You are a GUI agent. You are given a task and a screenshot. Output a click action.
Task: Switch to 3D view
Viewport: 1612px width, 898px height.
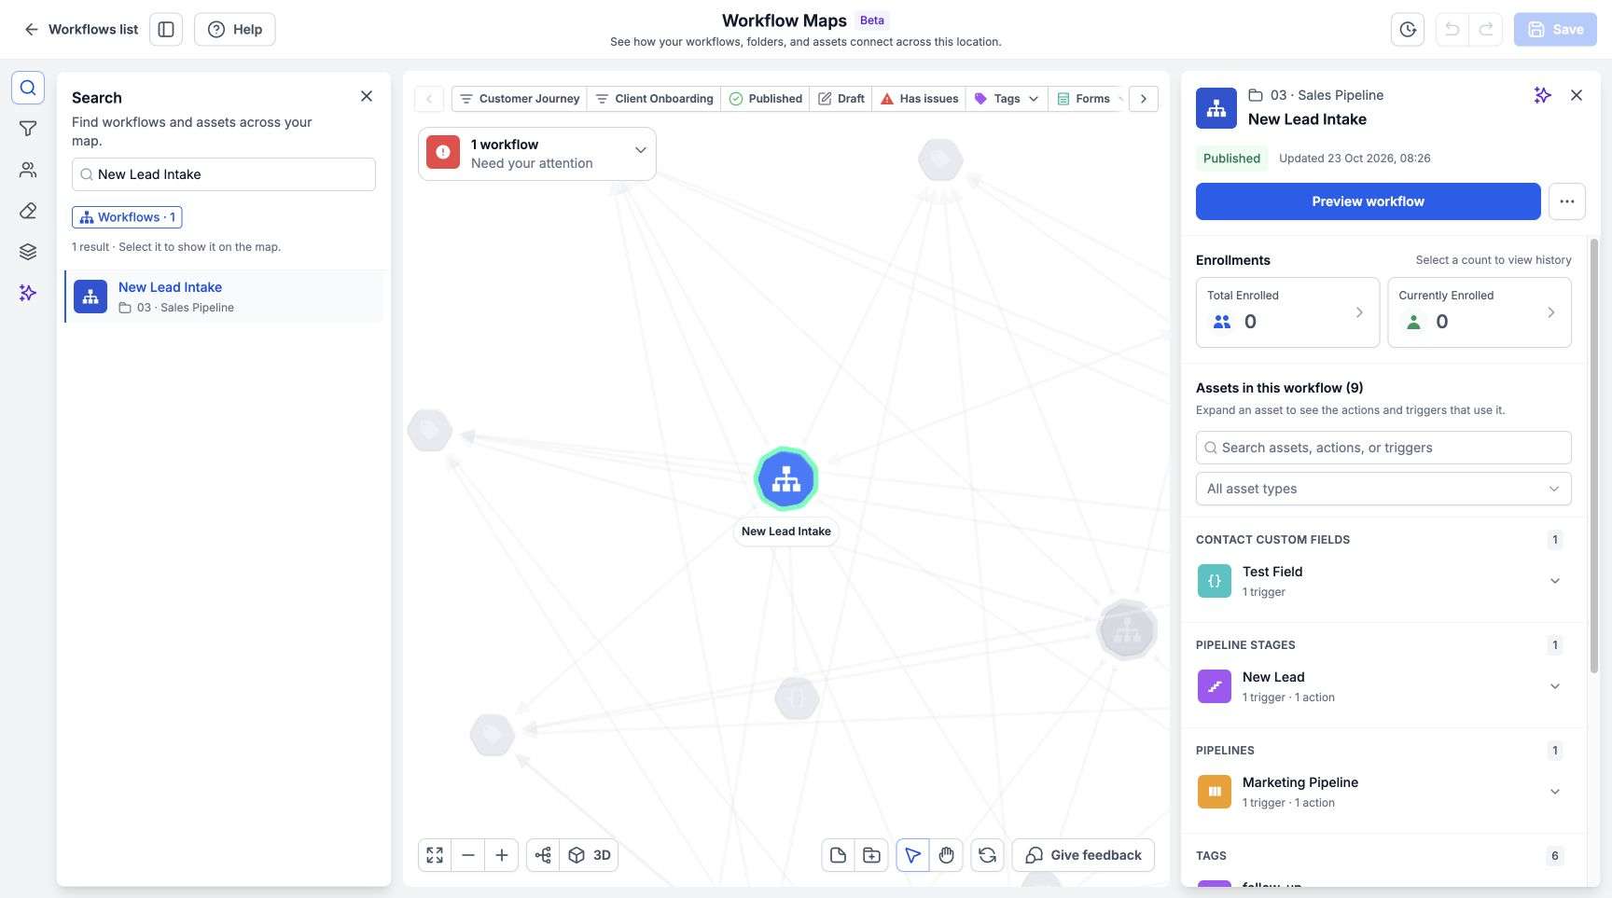click(590, 855)
